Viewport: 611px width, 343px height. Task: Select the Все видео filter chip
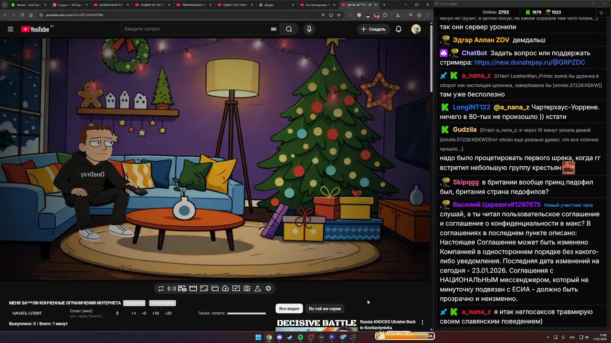click(x=289, y=309)
